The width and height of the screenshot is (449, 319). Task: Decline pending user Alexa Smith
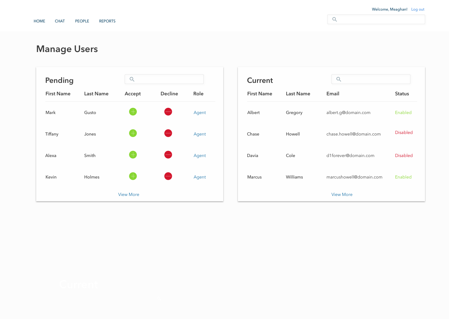(x=168, y=155)
